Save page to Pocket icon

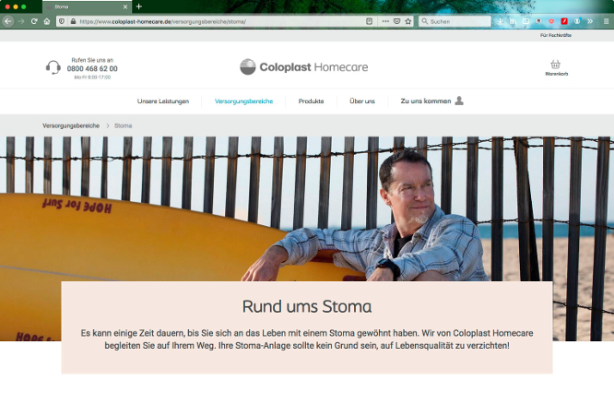pyautogui.click(x=396, y=21)
